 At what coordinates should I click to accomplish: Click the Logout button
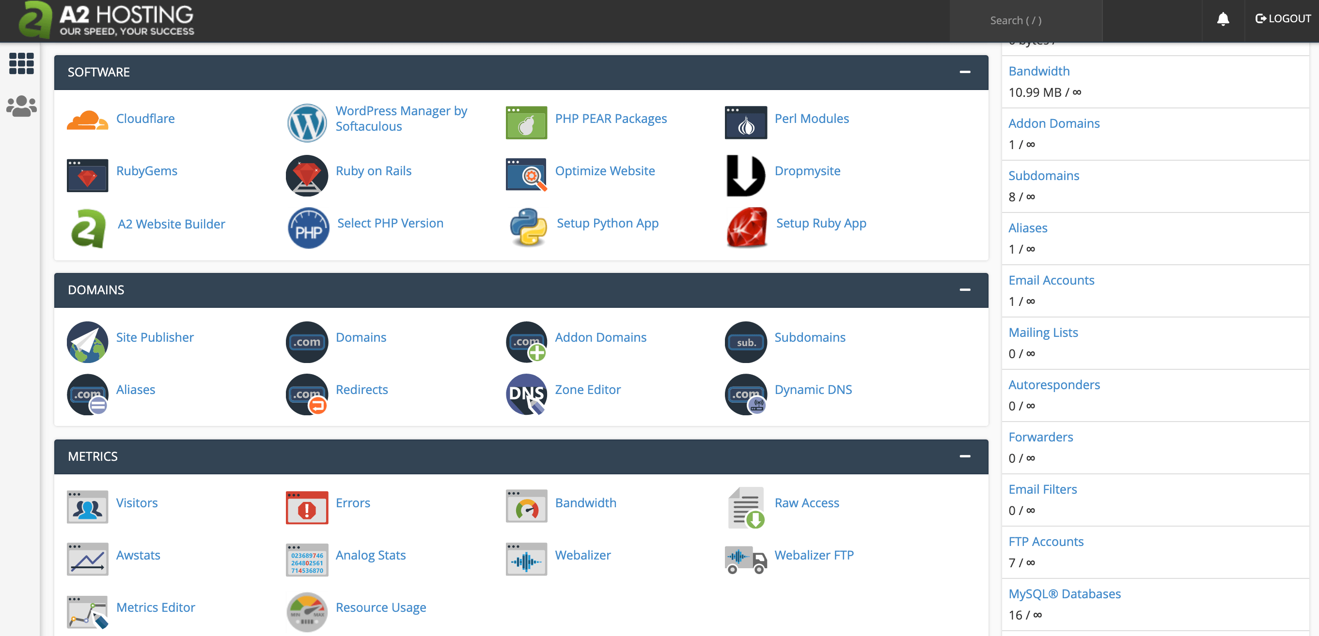pos(1283,19)
